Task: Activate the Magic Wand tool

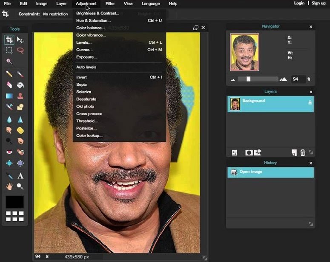Action: [x=9, y=61]
